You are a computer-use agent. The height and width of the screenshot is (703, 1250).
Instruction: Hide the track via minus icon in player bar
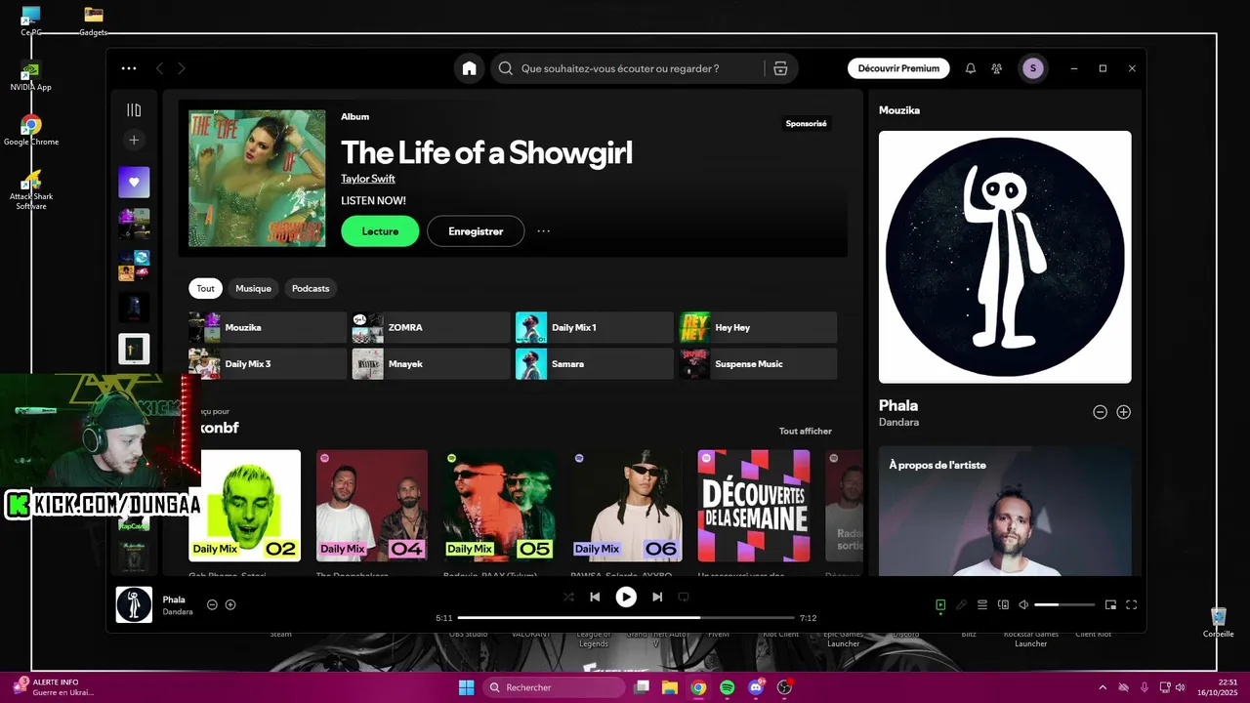pos(212,604)
